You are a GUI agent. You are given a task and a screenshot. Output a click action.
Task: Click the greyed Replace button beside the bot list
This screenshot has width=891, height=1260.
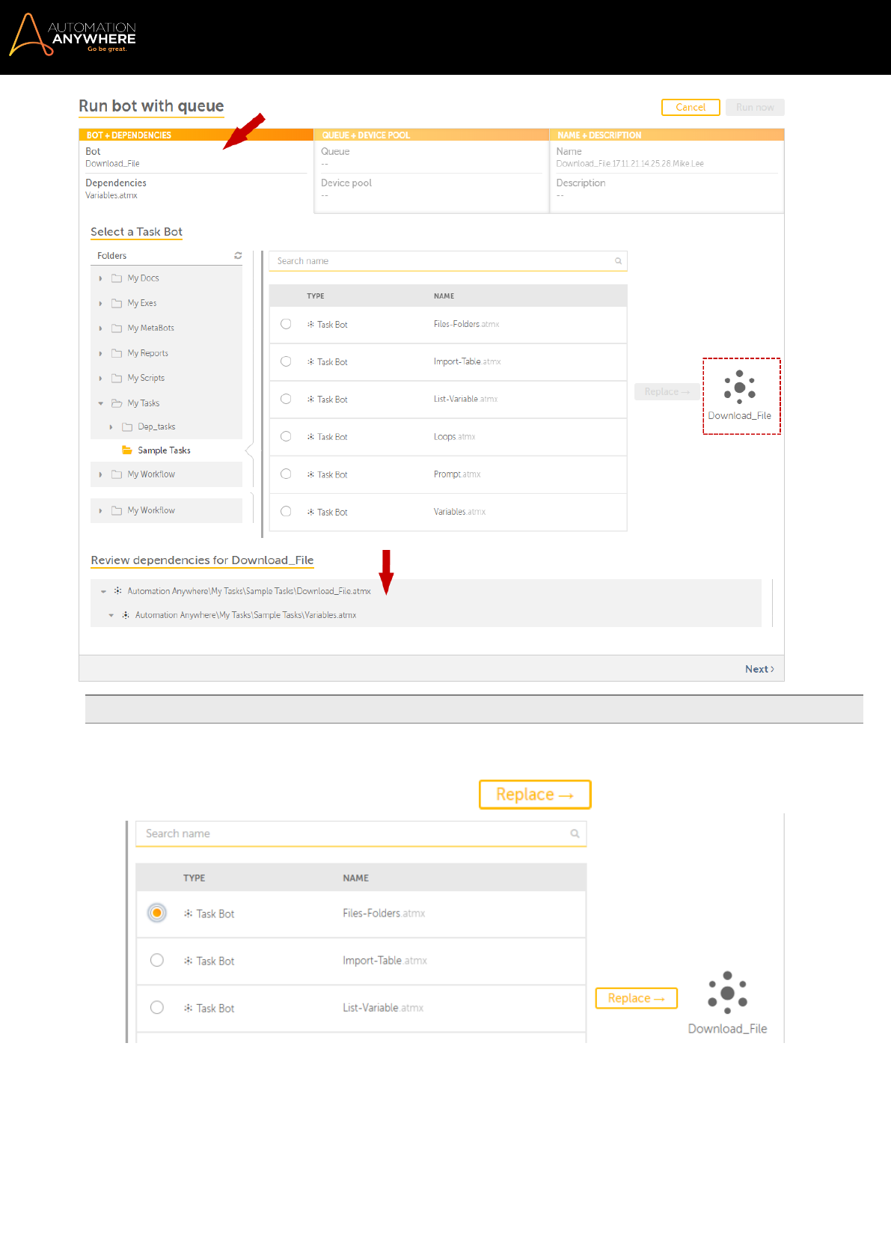click(667, 391)
